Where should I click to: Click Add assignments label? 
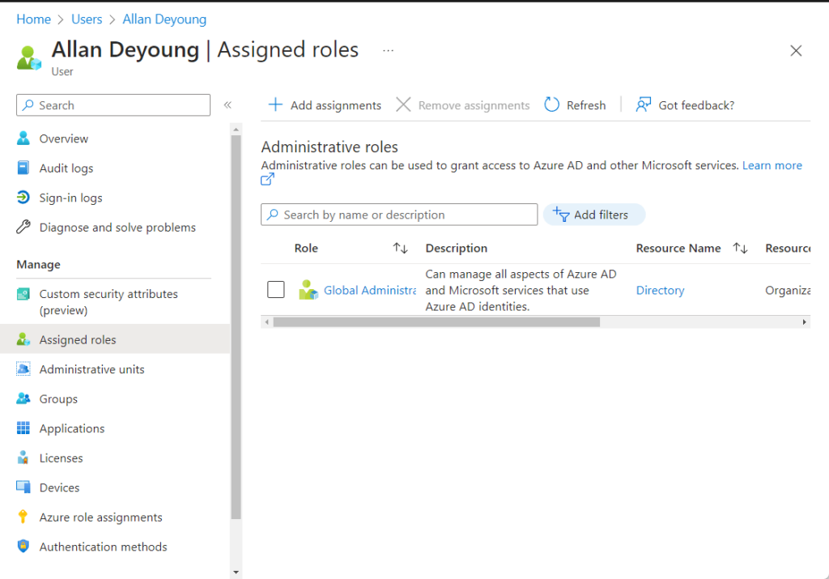(336, 105)
